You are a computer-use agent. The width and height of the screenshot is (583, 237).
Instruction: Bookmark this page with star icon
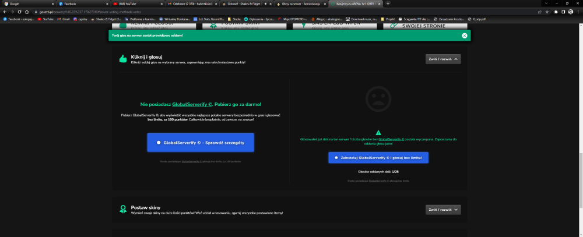[x=547, y=12]
